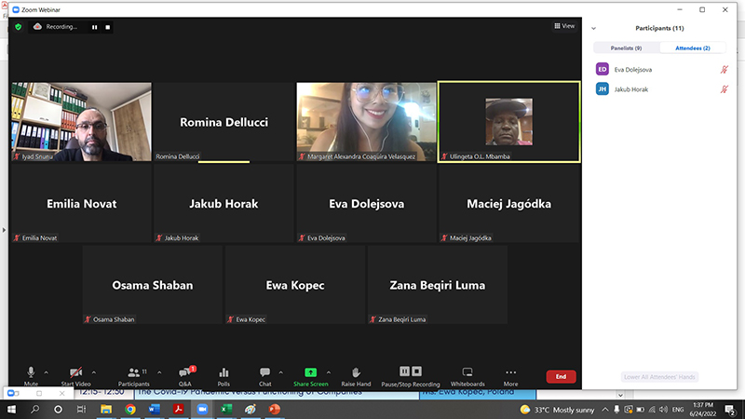
Task: Mute the microphone in Zoom toolbar
Action: click(x=31, y=372)
